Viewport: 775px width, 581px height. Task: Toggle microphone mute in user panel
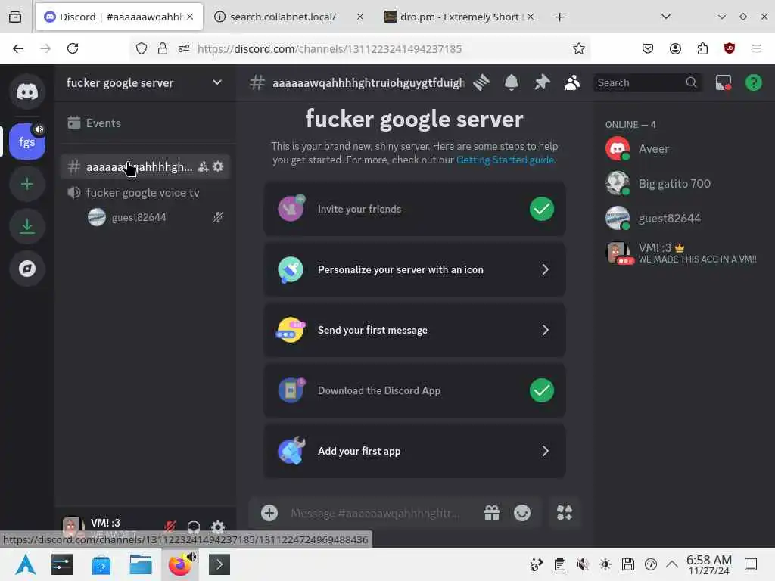pos(170,527)
